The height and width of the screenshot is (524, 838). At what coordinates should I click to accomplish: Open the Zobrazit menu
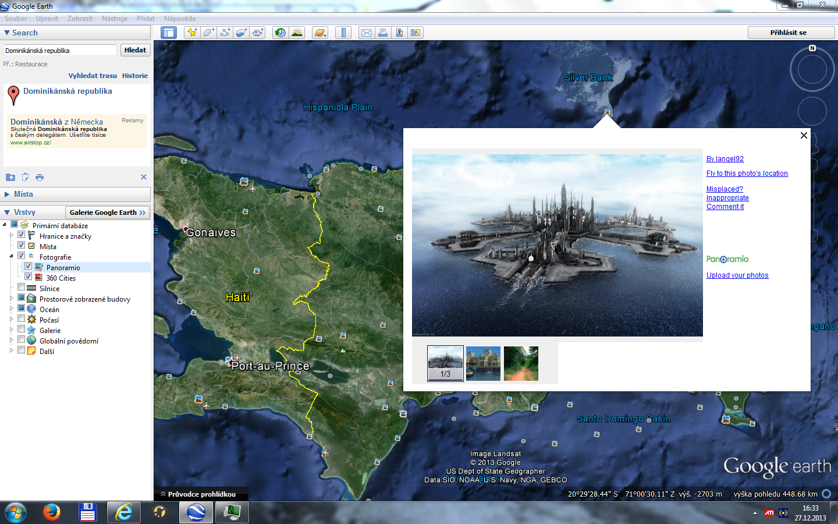[x=80, y=19]
